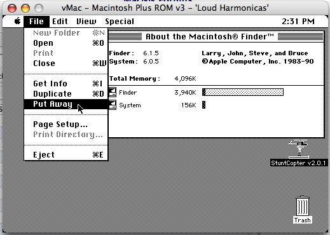
Task: Open the Edit menu
Action: (x=60, y=22)
